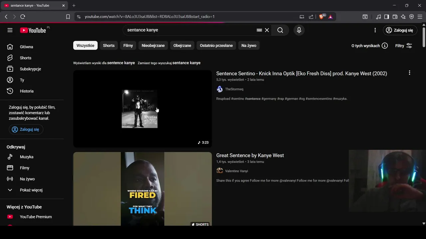
Task: Open the browser main menu
Action: [x=420, y=17]
